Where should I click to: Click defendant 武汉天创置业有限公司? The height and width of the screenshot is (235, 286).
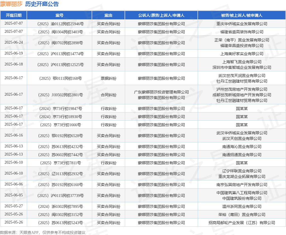tap(242, 138)
